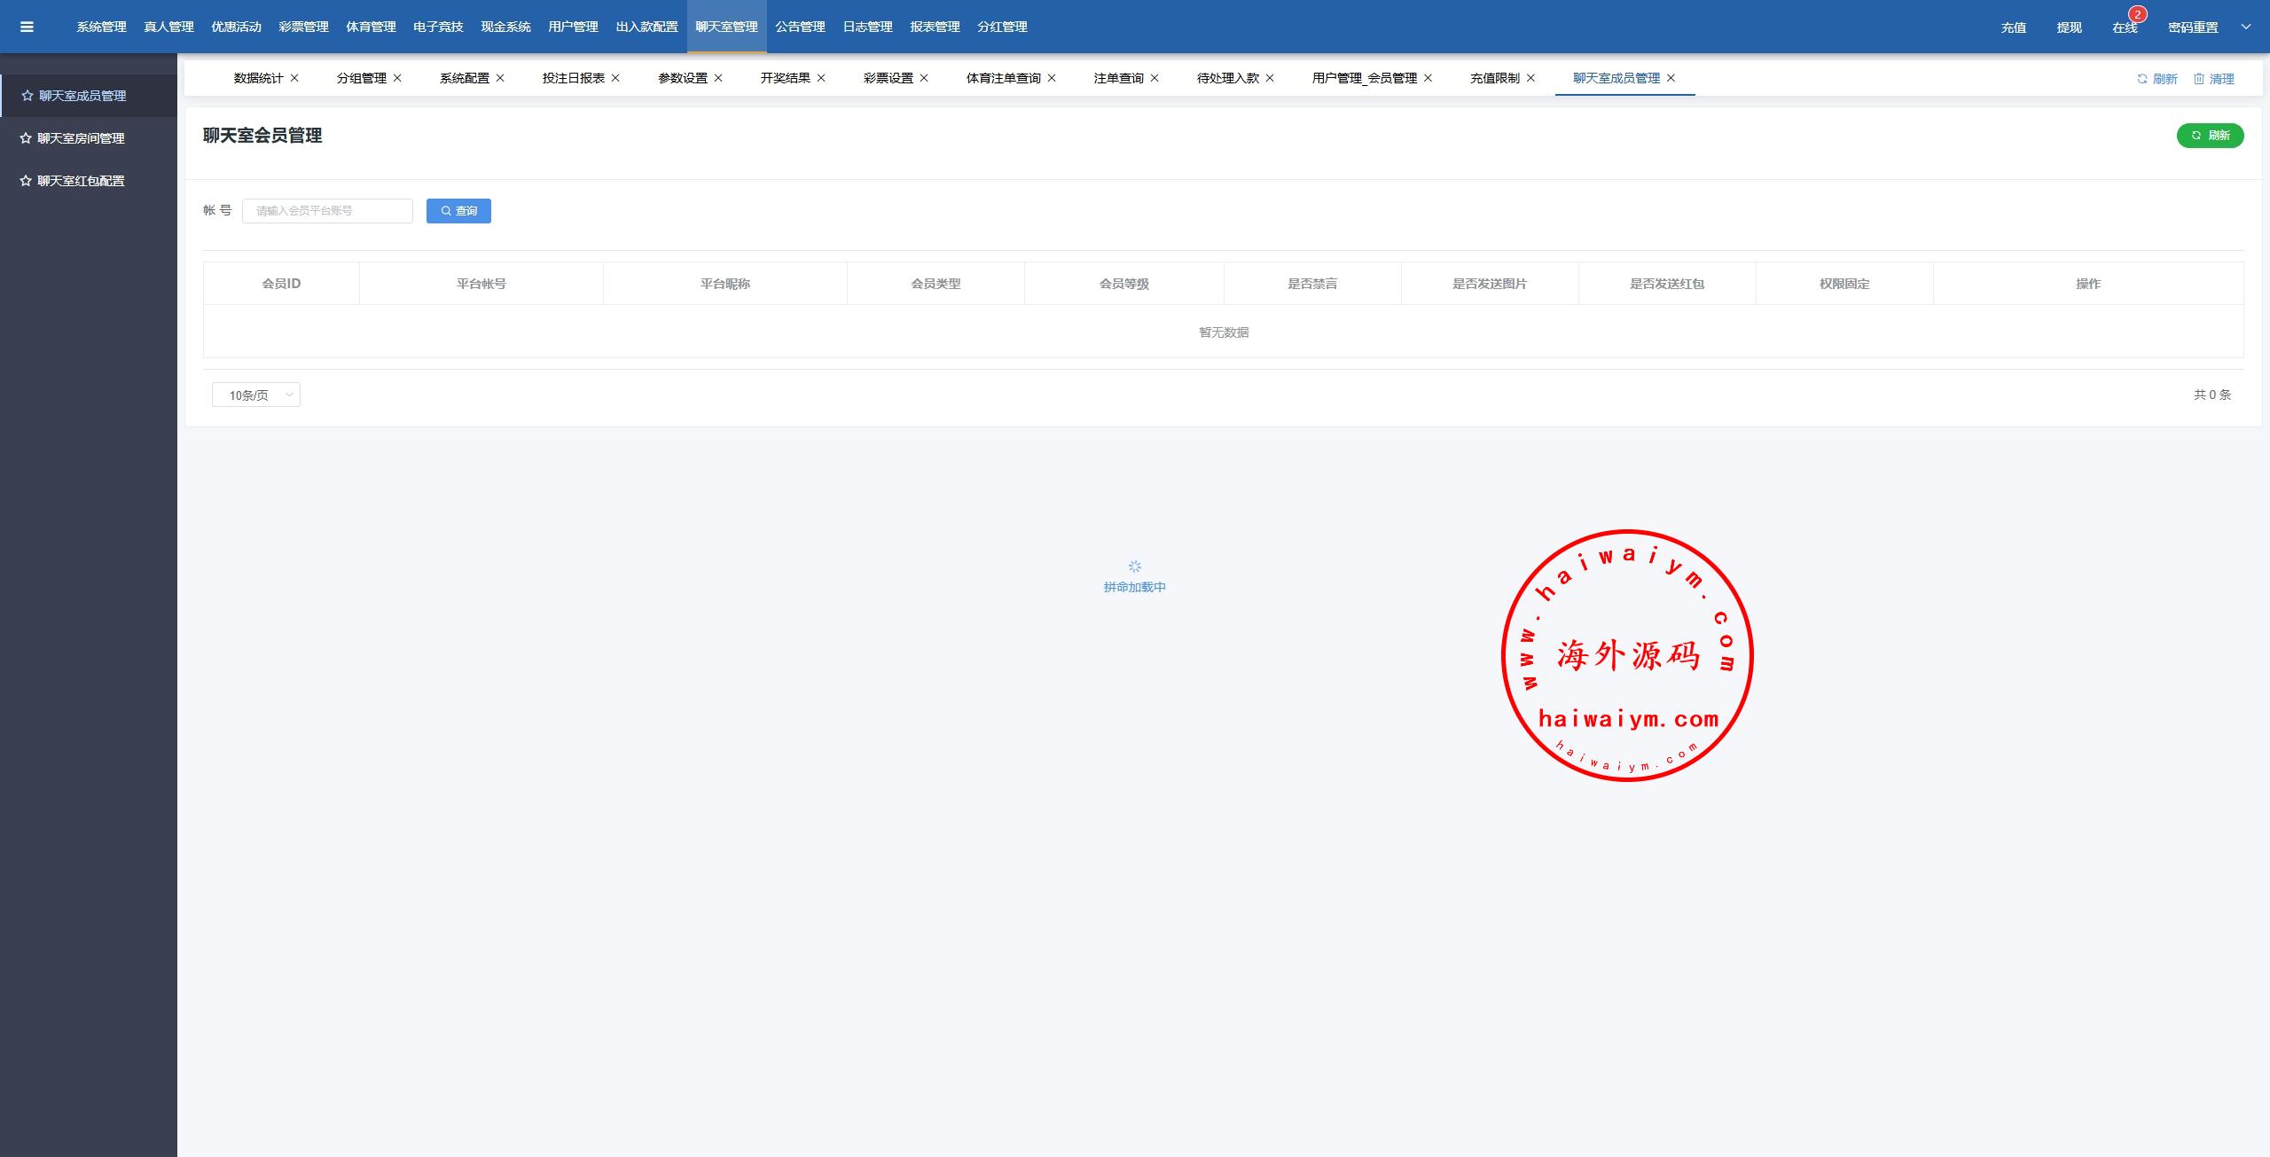This screenshot has height=1157, width=2270.
Task: Click the blue 查询 search button
Action: click(x=458, y=211)
